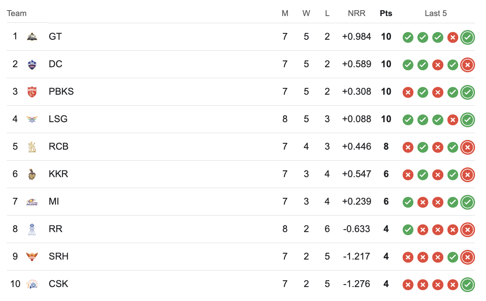Click the Sunrisers Hyderabad logo
Viewport: 486px width, 301px height.
point(32,257)
